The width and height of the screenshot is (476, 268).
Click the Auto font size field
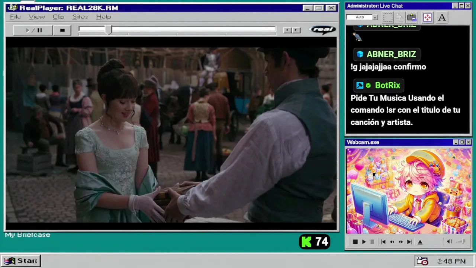click(x=359, y=17)
